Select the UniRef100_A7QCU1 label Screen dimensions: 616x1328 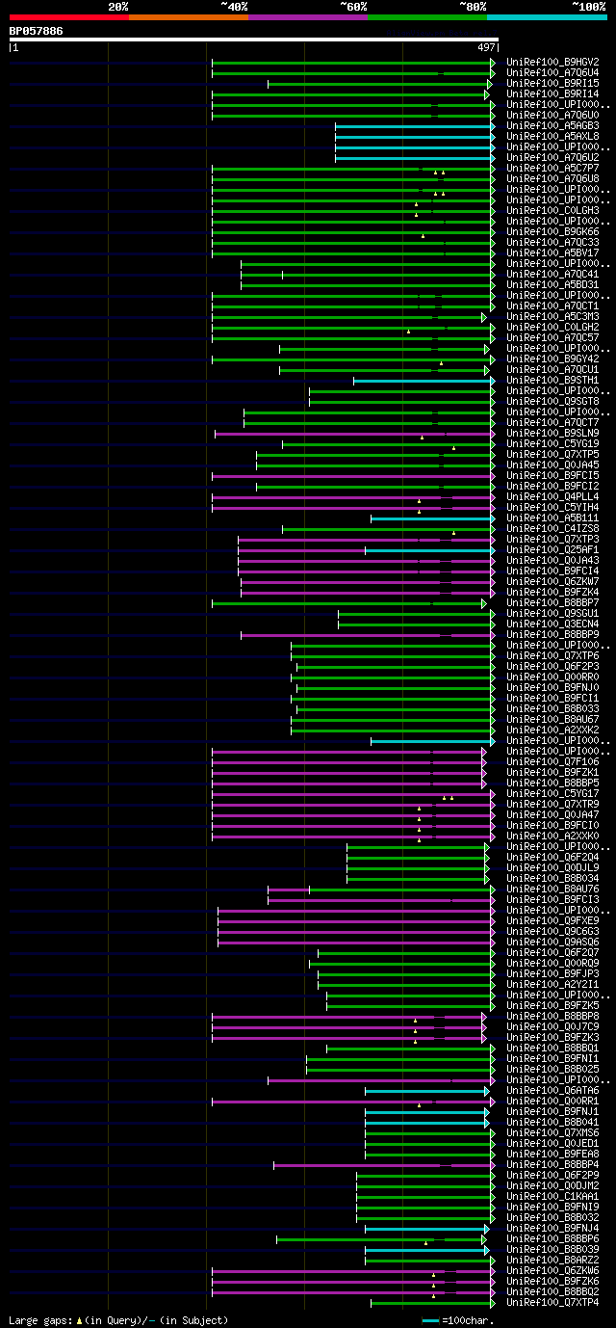[552, 369]
